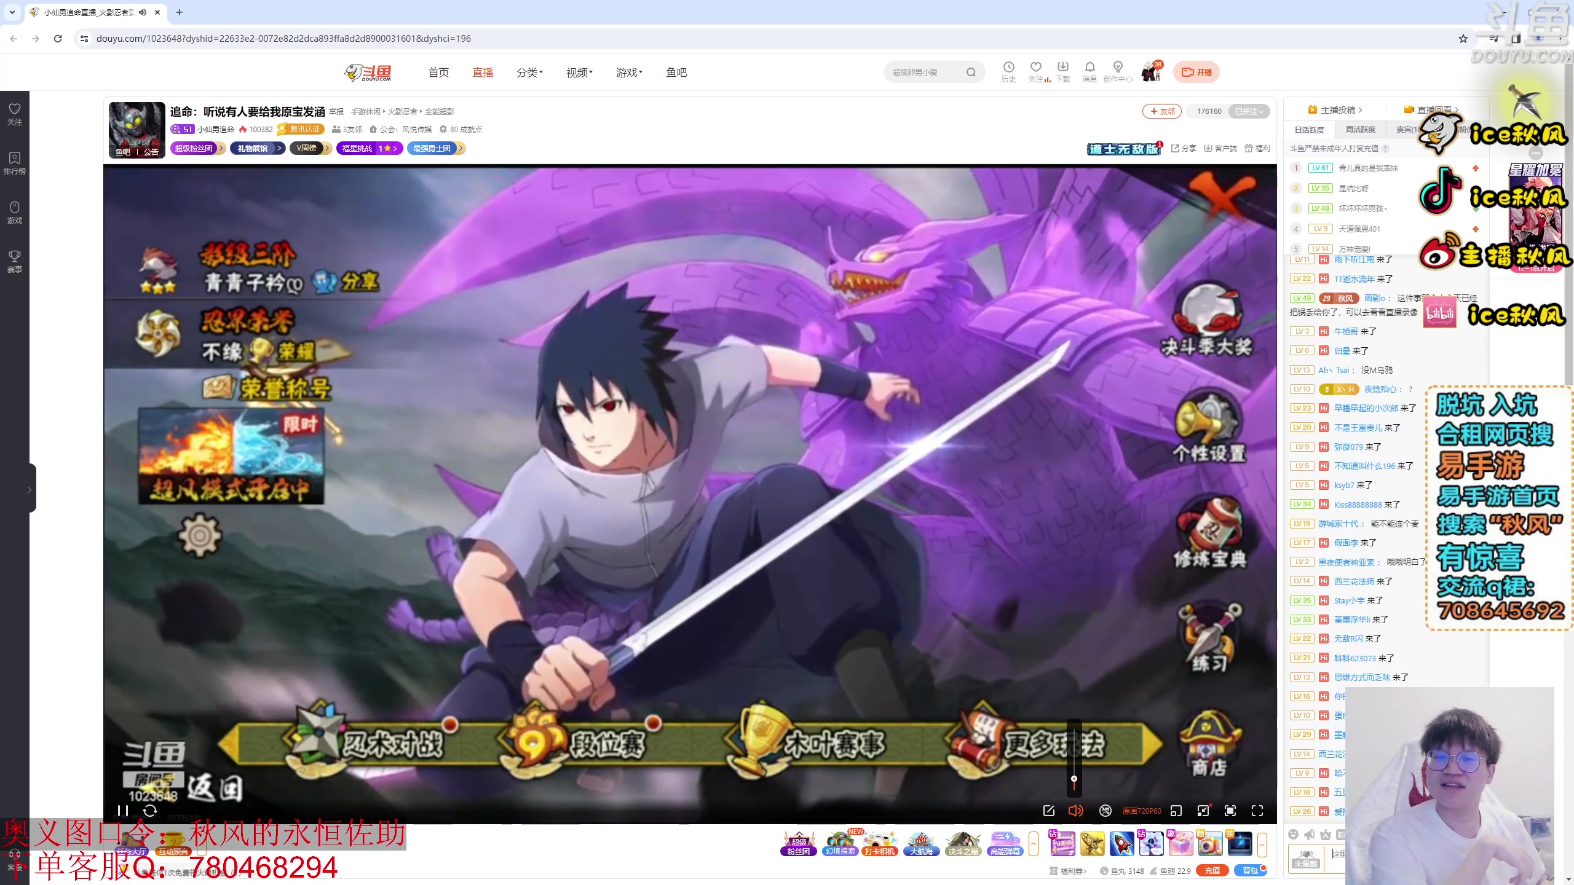Open 高能弹幕 activity icon

point(1005,844)
